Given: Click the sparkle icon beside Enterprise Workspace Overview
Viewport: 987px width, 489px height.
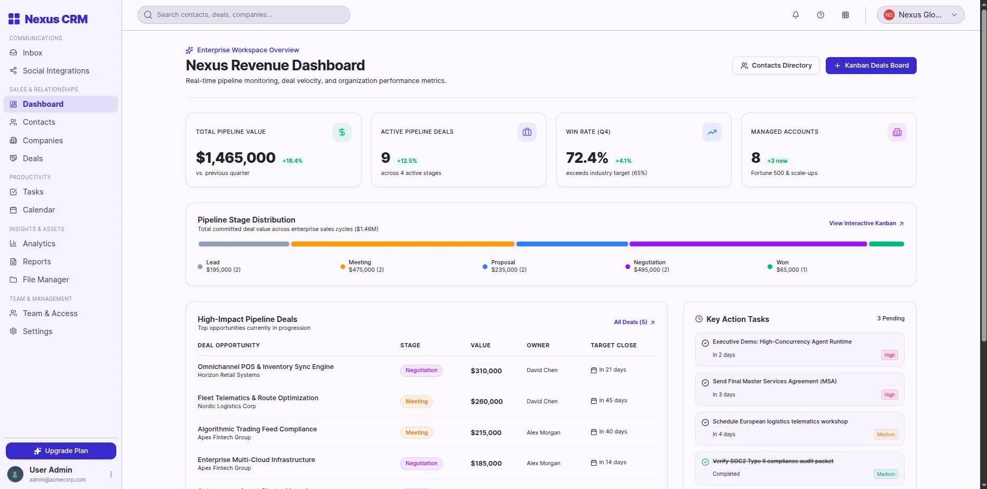Looking at the screenshot, I should click(x=189, y=50).
